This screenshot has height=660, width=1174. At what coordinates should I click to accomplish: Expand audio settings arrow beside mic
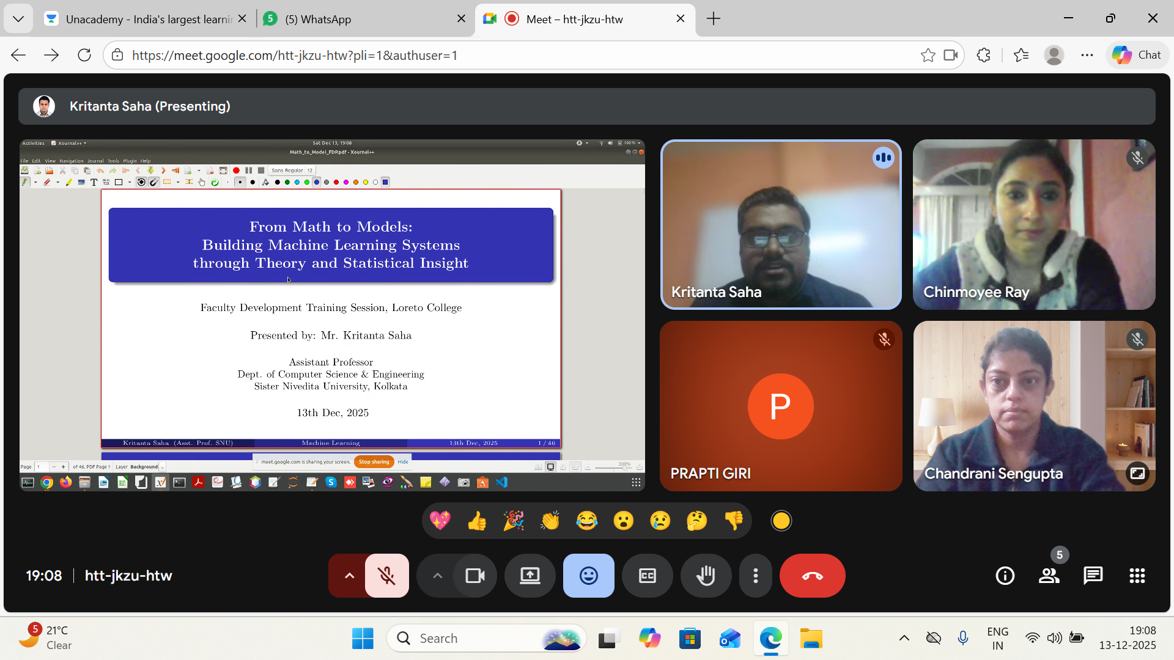[349, 576]
